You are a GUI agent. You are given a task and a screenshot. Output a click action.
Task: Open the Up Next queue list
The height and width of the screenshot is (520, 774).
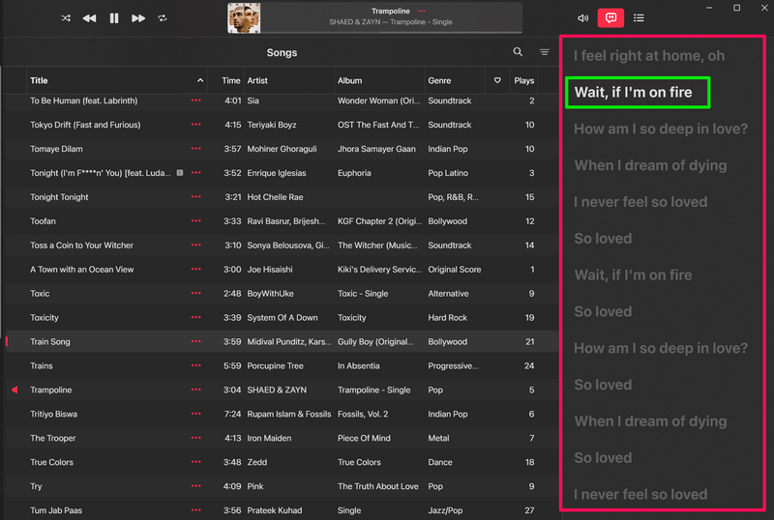tap(639, 18)
